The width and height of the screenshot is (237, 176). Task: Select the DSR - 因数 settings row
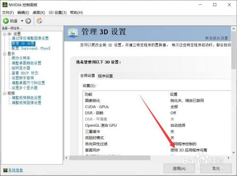[157, 113]
